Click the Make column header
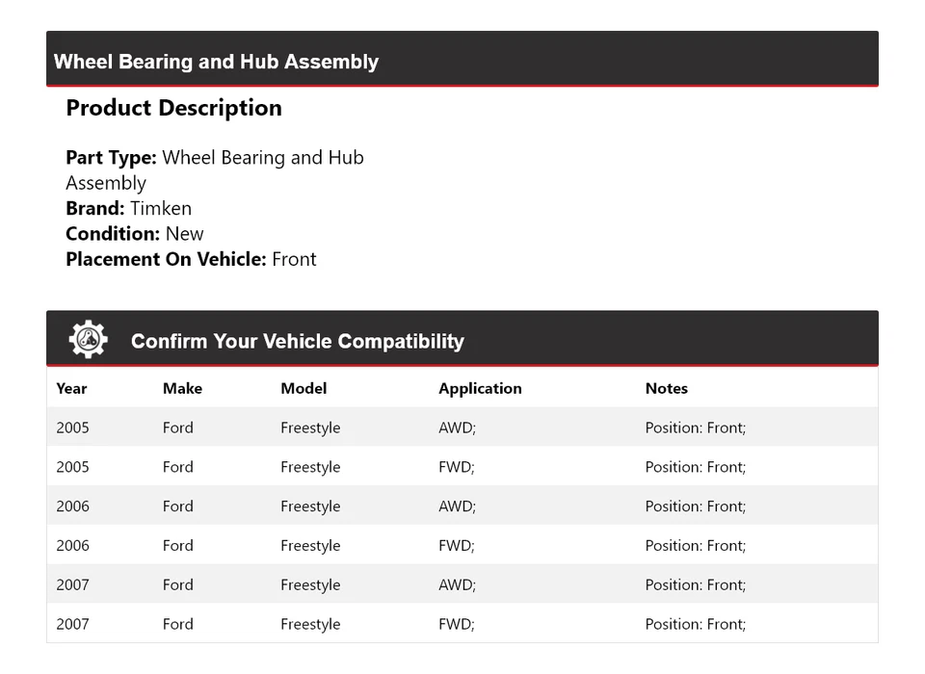The height and width of the screenshot is (674, 925). 182,389
